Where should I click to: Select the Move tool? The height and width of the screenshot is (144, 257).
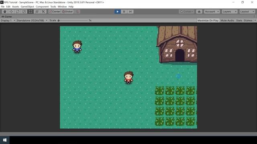pos(11,12)
